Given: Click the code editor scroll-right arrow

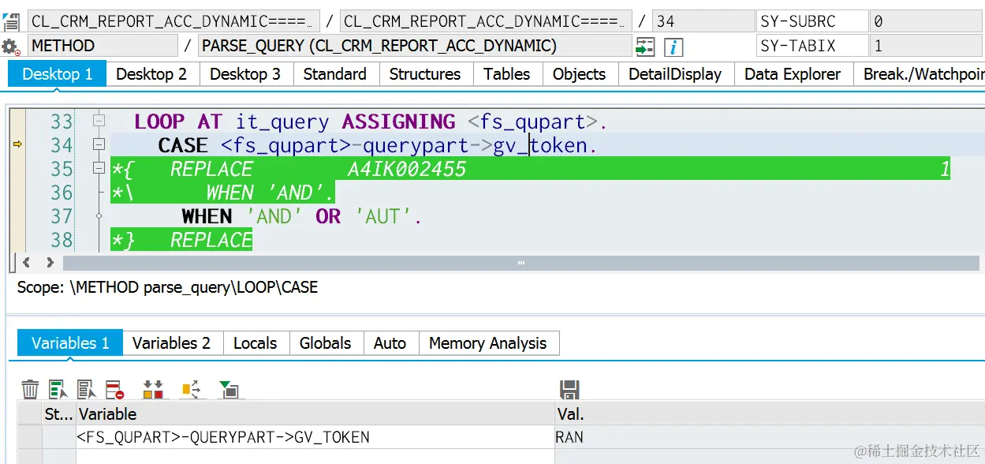Looking at the screenshot, I should (50, 262).
